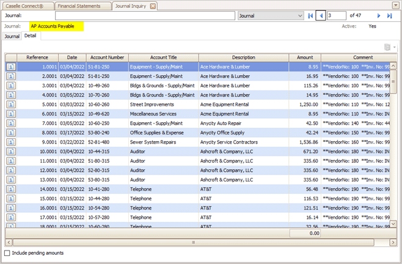Expand the tab list dropdown arrow
Screen dimensions: 402x264
[x=395, y=5]
